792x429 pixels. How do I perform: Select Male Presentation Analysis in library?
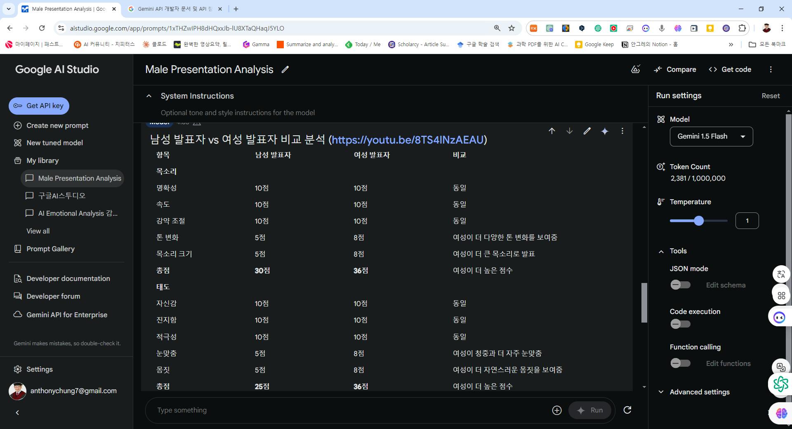pos(73,178)
